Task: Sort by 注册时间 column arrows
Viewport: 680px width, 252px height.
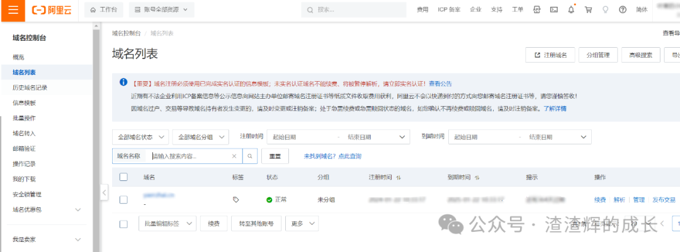Action: 399,177
